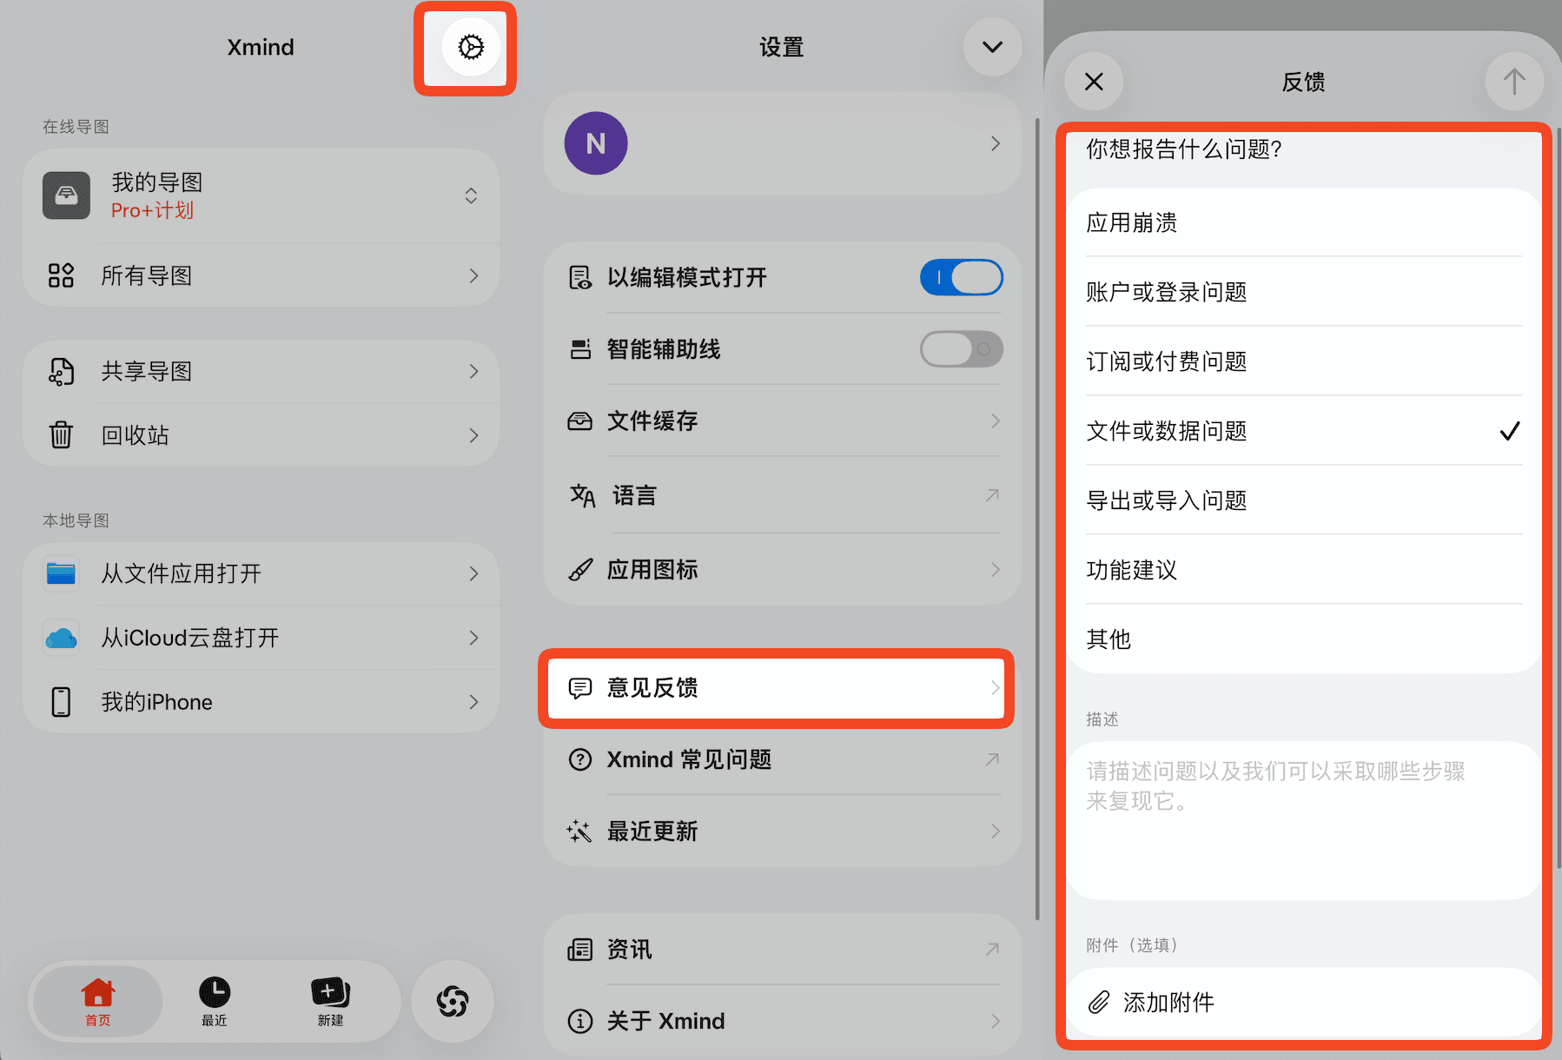This screenshot has height=1060, width=1562.
Task: Click the 语言 translate icon
Action: (x=582, y=496)
